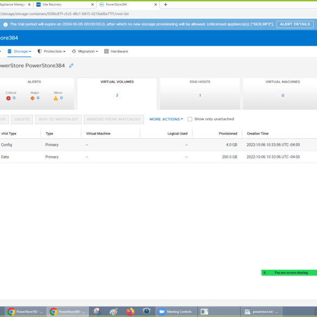Sort by the Creation Time column header
This screenshot has width=317, height=317.
point(257,134)
